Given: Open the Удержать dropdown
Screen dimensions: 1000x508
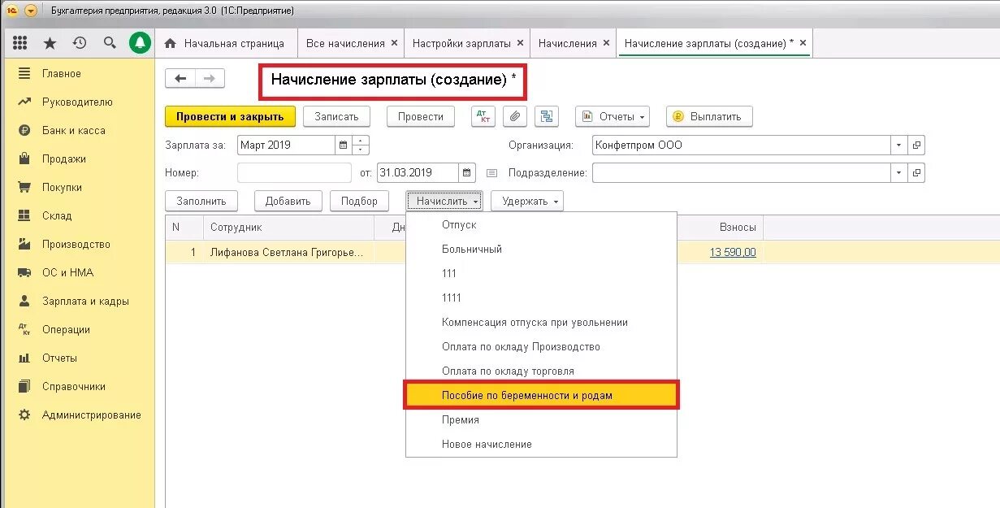Looking at the screenshot, I should 526,201.
